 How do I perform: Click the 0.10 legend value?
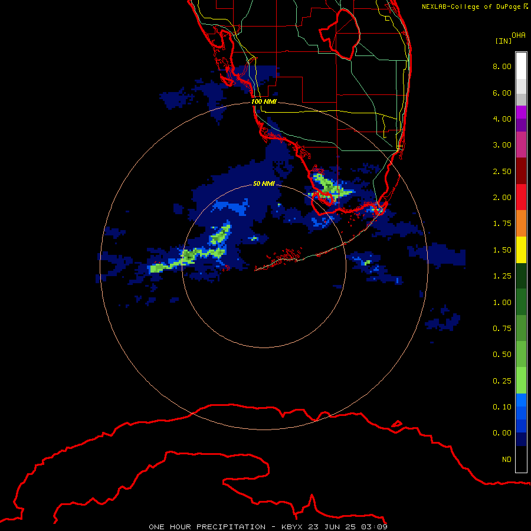[x=502, y=407]
